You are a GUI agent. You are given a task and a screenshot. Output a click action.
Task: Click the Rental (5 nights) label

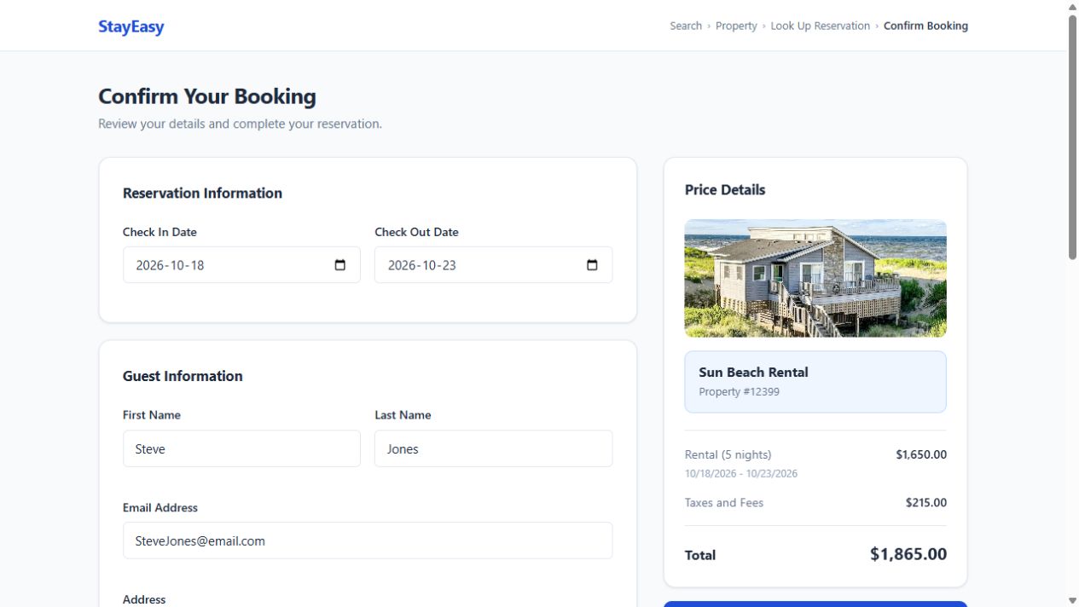[728, 454]
